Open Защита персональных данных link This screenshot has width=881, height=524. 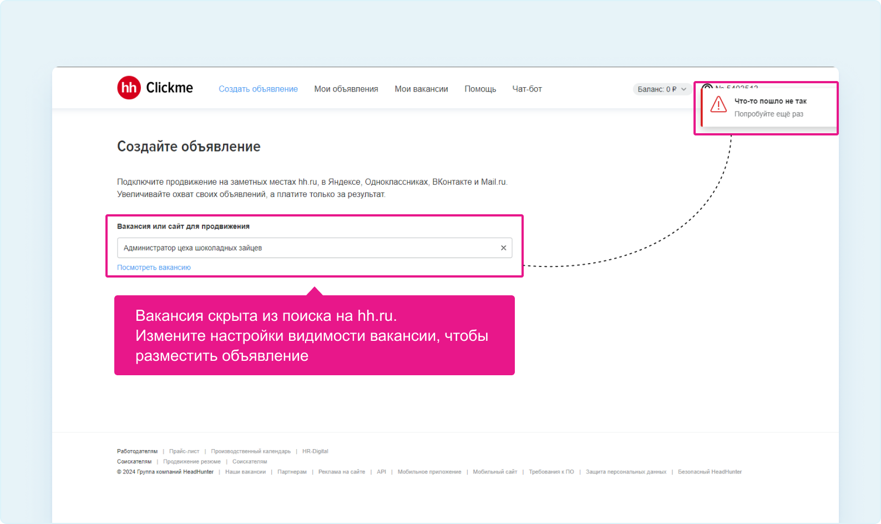coord(626,472)
